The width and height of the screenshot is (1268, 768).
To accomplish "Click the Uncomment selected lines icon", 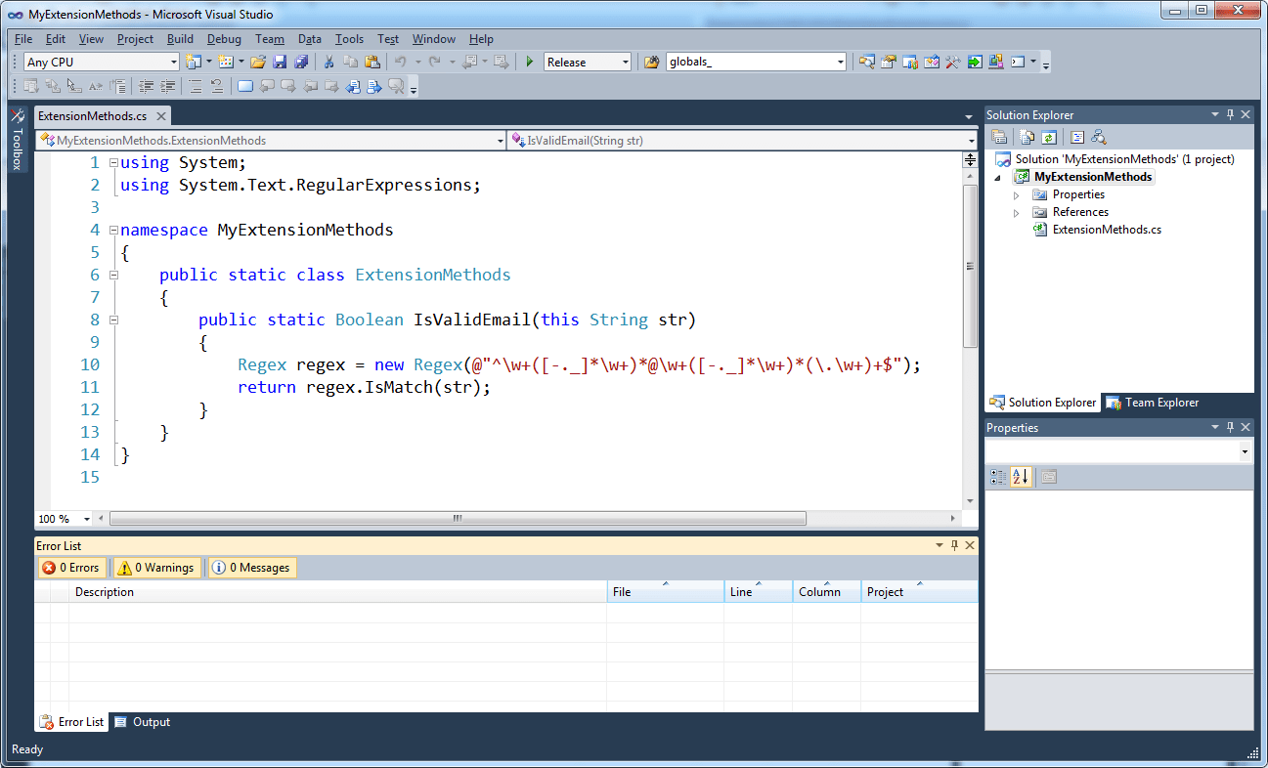I will pyautogui.click(x=217, y=86).
